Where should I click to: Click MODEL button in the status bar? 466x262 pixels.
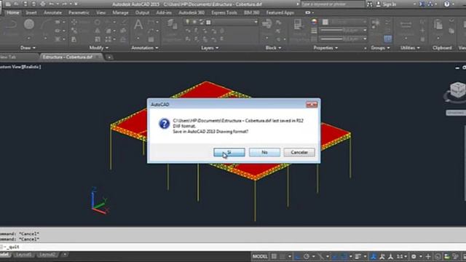pos(260,257)
